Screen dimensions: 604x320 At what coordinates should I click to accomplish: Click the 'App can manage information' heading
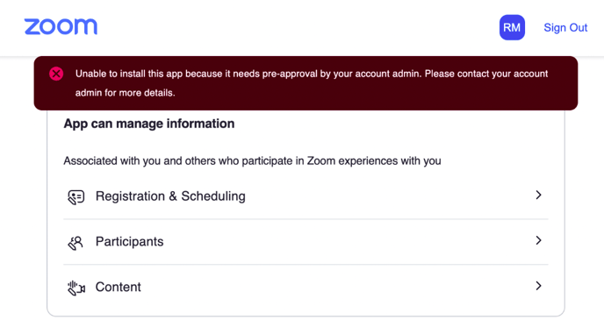click(149, 124)
